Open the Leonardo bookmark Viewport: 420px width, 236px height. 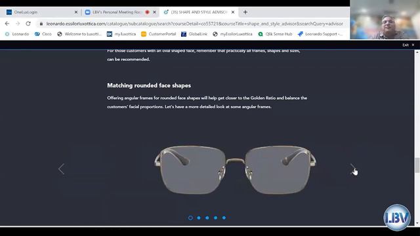(17, 34)
